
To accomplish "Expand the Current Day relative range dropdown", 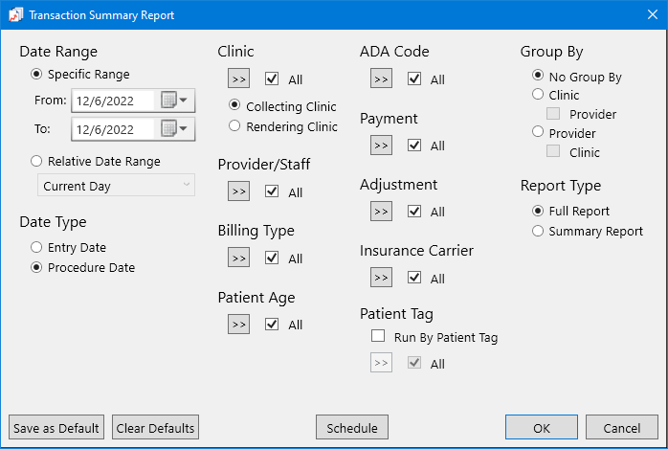I will click(x=116, y=186).
